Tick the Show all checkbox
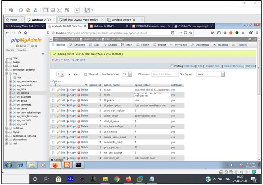263x185 pixels. pyautogui.click(x=86, y=74)
